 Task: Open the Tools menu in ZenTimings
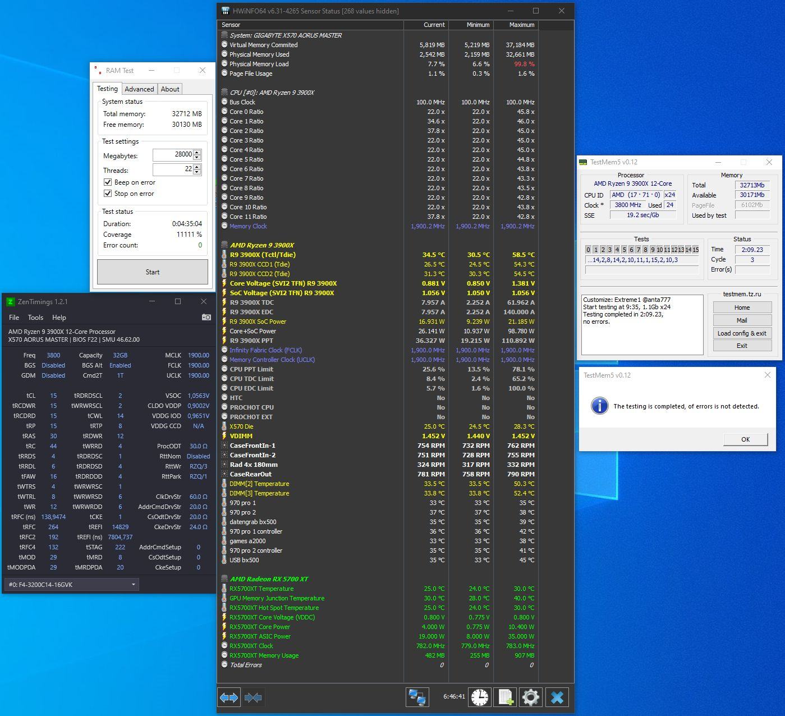(x=35, y=318)
